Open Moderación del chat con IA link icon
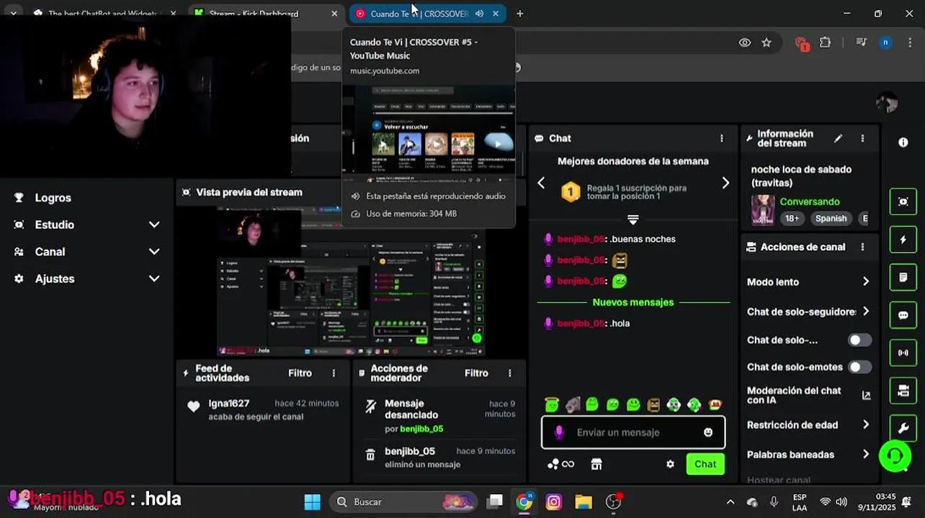Image resolution: width=925 pixels, height=518 pixels. (x=866, y=395)
